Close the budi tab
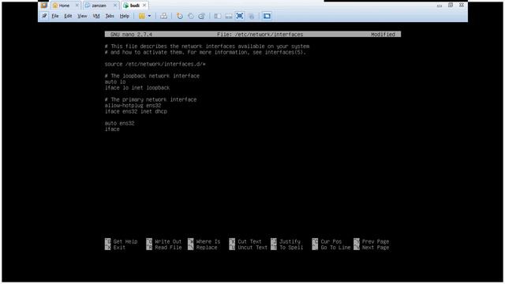The width and height of the screenshot is (505, 284). coord(144,6)
